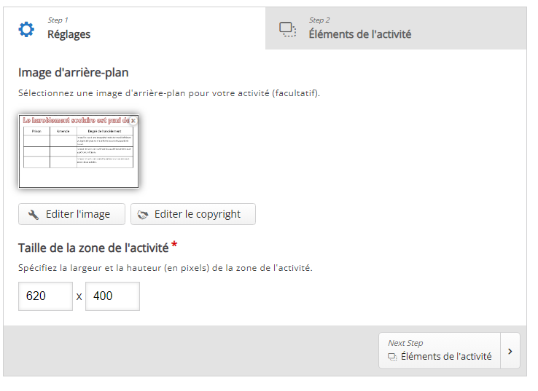This screenshot has height=391, width=538.
Task: Click the wrench icon on Editer l'image
Action: (34, 214)
